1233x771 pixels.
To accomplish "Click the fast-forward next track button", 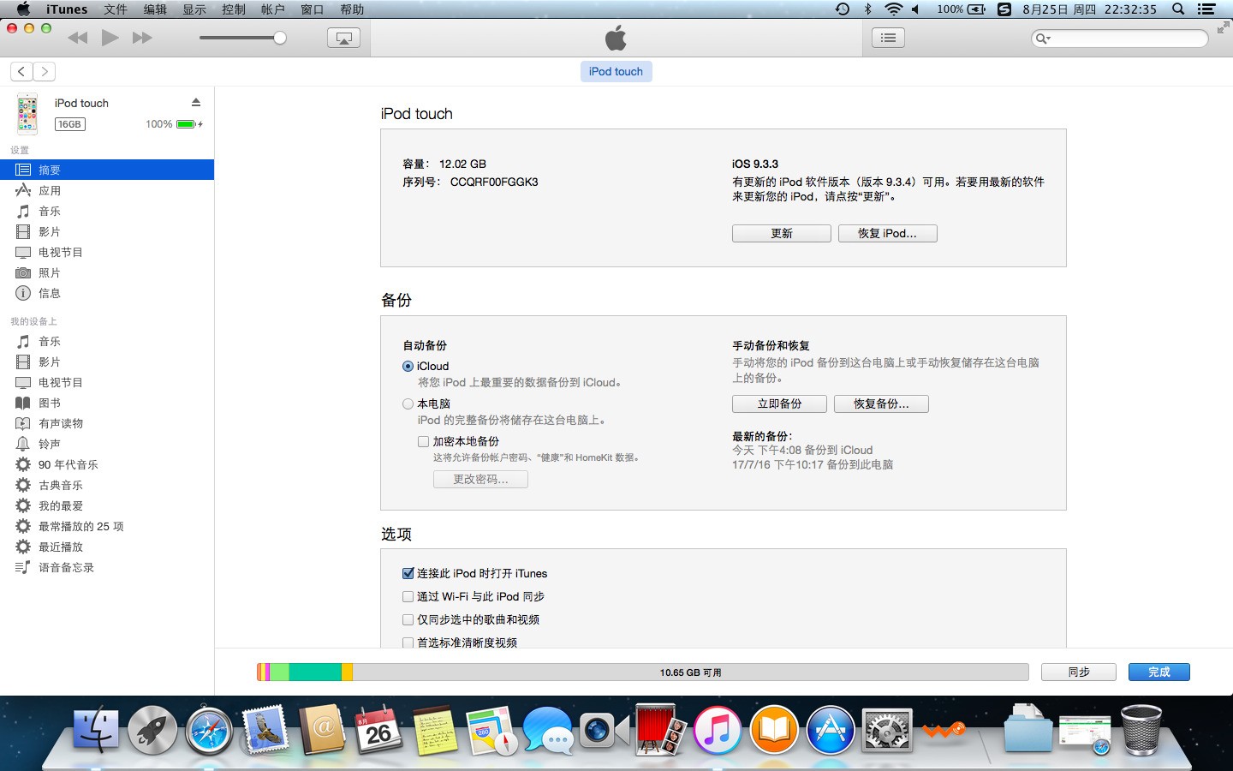I will tap(142, 38).
